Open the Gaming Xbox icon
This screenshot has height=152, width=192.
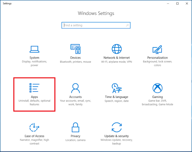157,88
